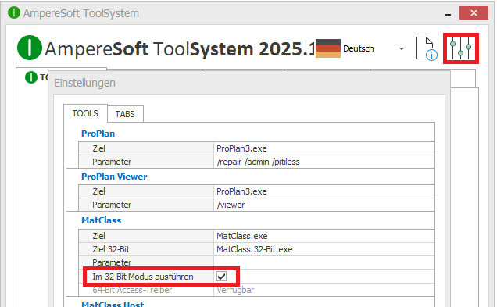
Task: Click the title bar AmpereSoft app icon
Action: pos(14,13)
